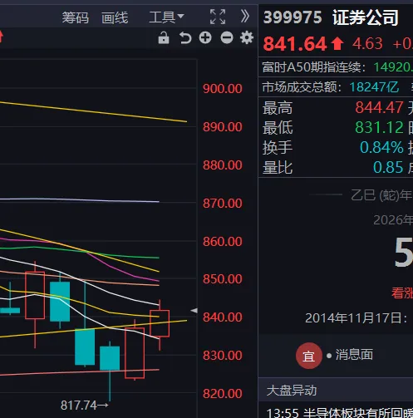
Task: Toggle fullscreen chart view icon
Action: pyautogui.click(x=218, y=17)
